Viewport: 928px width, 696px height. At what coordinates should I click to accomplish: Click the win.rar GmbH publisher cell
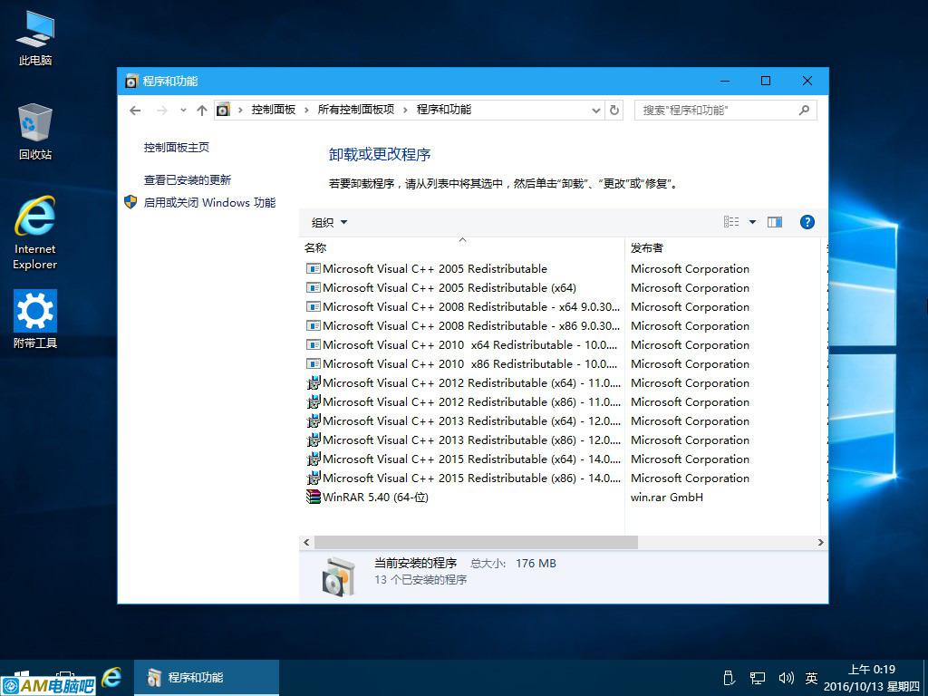click(x=666, y=498)
